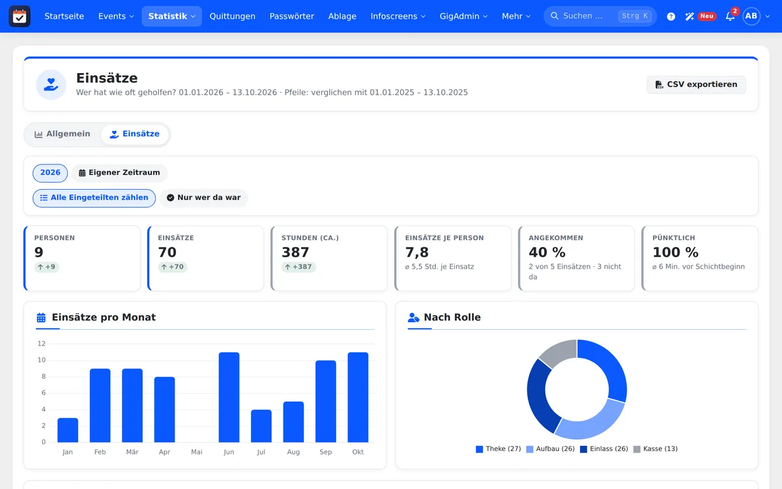Click the Einsätze je Person card
Image resolution: width=782 pixels, height=489 pixels.
point(453,258)
